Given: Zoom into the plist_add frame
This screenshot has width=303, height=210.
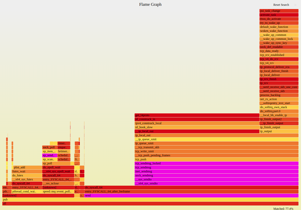Looking at the screenshot, I should [27, 167].
